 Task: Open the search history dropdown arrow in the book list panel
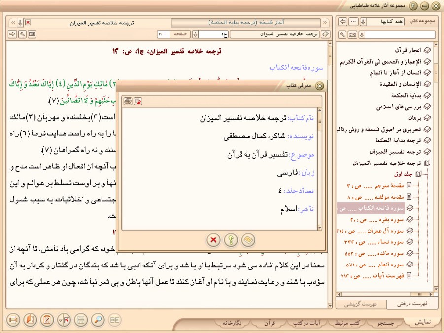[362, 34]
